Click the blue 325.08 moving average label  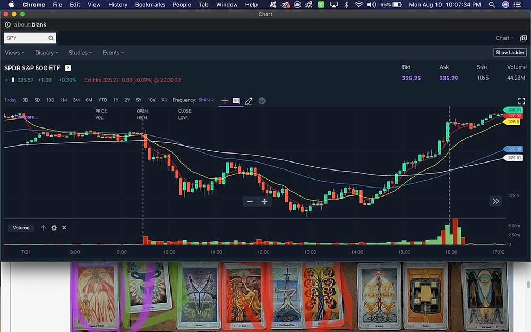click(513, 149)
